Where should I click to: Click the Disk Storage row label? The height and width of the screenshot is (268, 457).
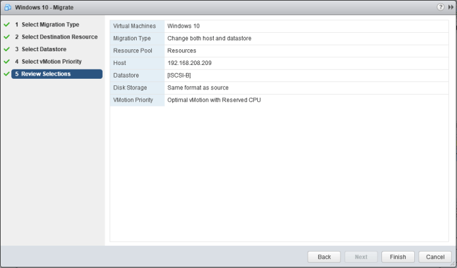(130, 88)
